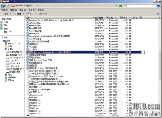This screenshot has height=118, width=162.
Task: Open the 标记 column filter dropdown
Action: click(140, 18)
